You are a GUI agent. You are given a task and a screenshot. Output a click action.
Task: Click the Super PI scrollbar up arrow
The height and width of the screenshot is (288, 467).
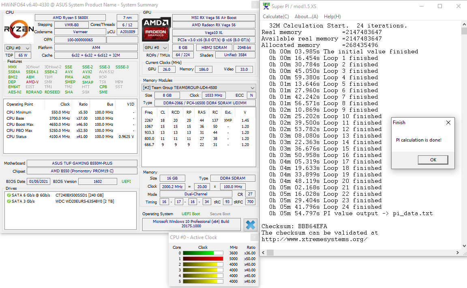click(464, 25)
